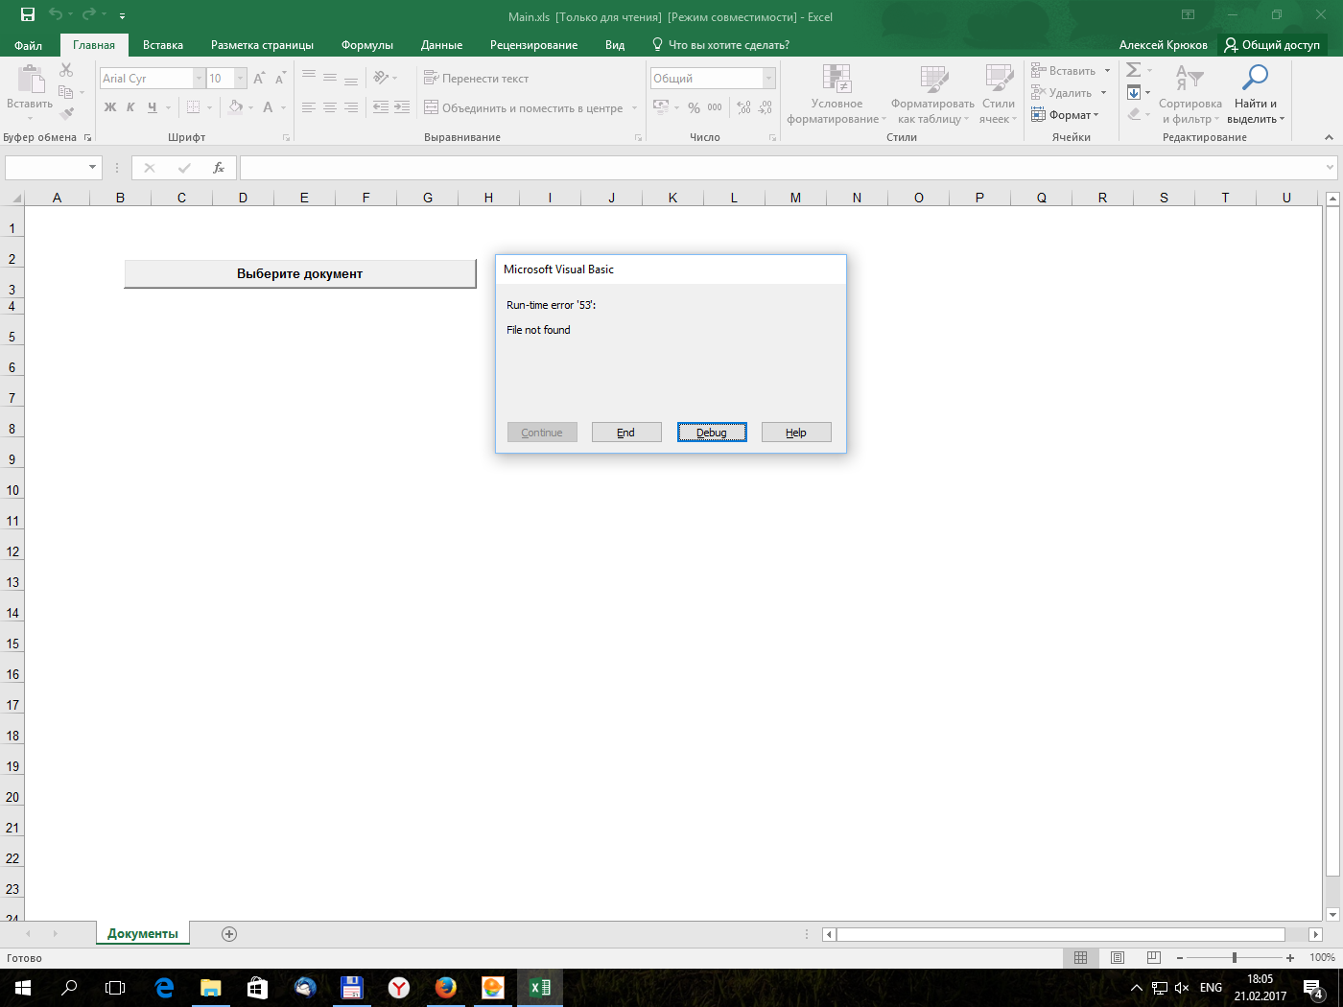The height and width of the screenshot is (1007, 1343).
Task: Open Cell Styles (Стили ячеек)
Action: (998, 94)
